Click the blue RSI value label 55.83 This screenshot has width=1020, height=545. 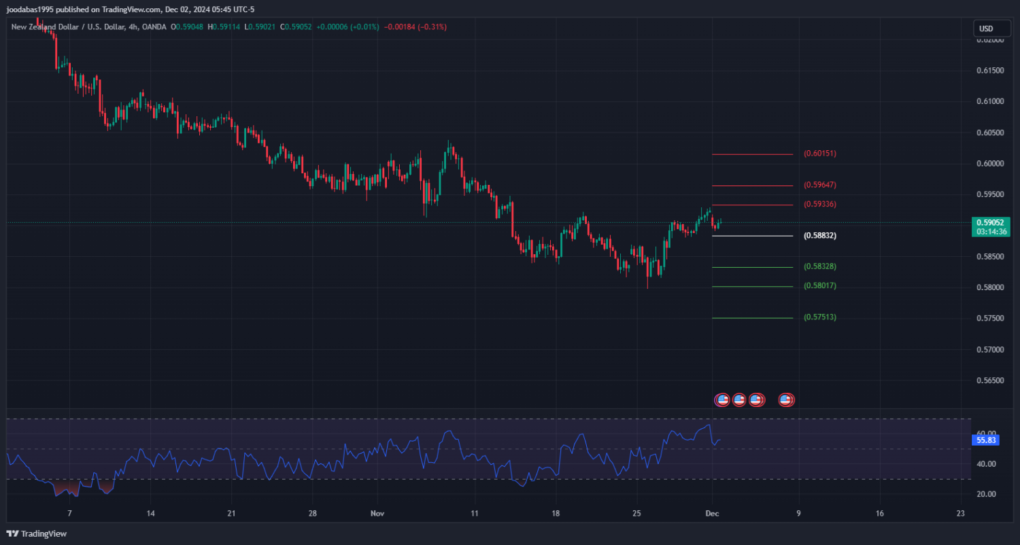(x=986, y=440)
